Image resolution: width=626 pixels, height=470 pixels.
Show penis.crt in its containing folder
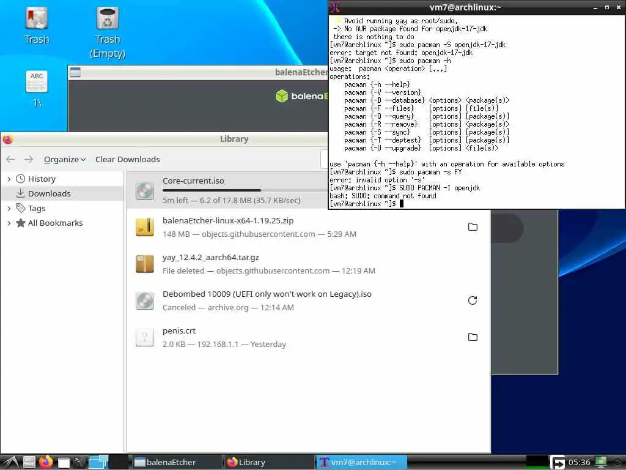[x=473, y=337]
